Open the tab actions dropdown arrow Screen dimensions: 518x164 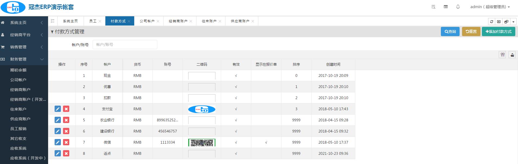click(513, 22)
